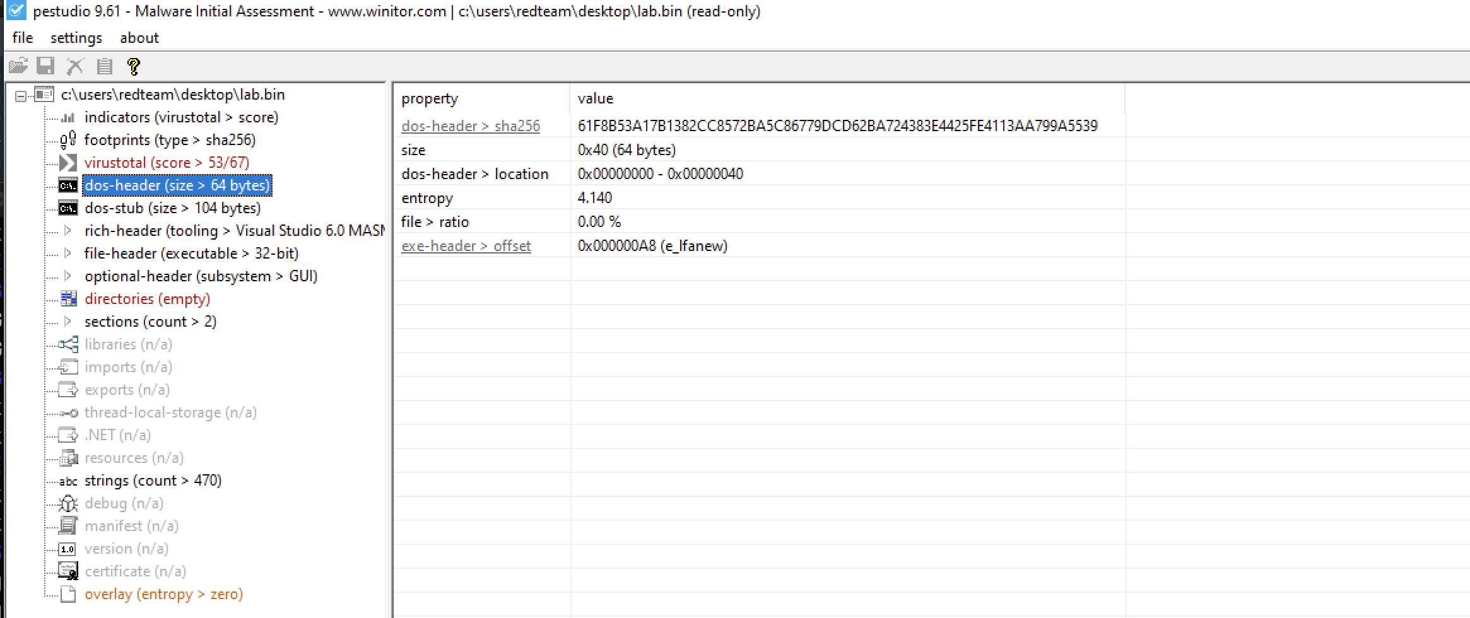This screenshot has width=1470, height=618.
Task: Click the dos-stub console icon
Action: 68,208
